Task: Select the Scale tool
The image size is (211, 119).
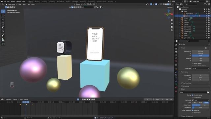Action: click(x=3, y=27)
